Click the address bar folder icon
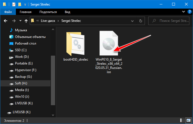This screenshot has height=124, width=193. click(33, 20)
